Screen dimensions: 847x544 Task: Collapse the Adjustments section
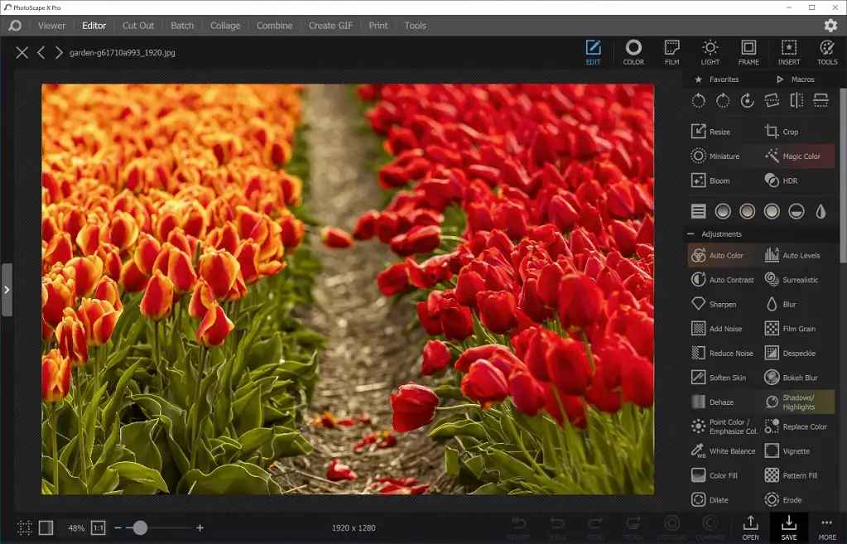pyautogui.click(x=691, y=234)
